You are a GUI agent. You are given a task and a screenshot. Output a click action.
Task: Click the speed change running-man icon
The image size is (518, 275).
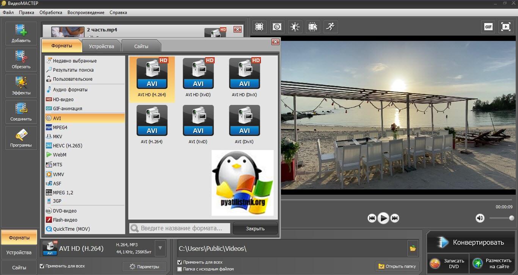(330, 27)
